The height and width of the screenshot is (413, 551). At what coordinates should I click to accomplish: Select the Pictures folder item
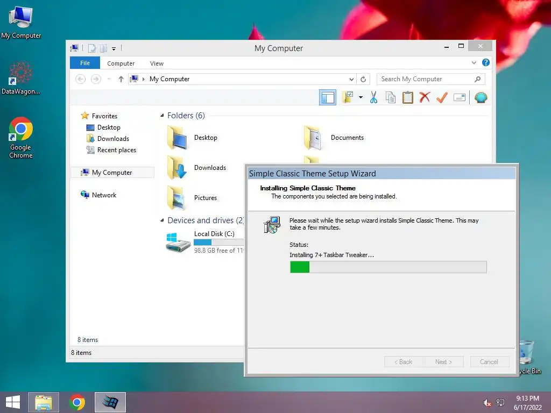tap(193, 198)
